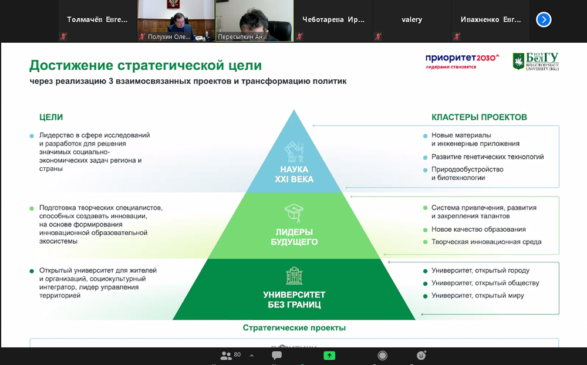Click the green Share Screen icon
587x365 pixels.
click(329, 356)
